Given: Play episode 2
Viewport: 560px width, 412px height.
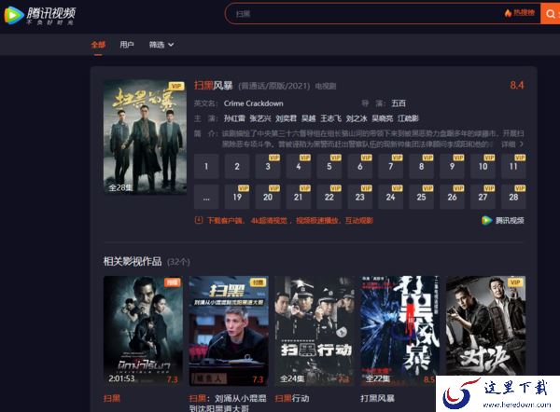Looking at the screenshot, I should [x=237, y=166].
